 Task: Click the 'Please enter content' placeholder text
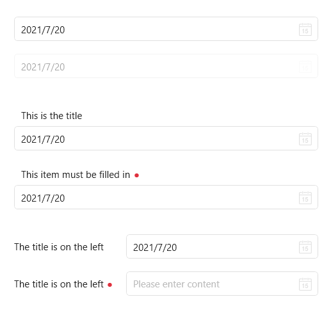coord(176,284)
